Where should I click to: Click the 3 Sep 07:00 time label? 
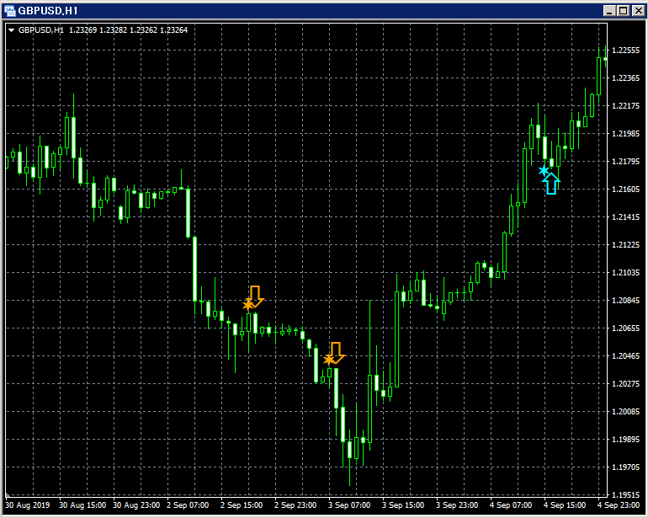[x=349, y=505]
